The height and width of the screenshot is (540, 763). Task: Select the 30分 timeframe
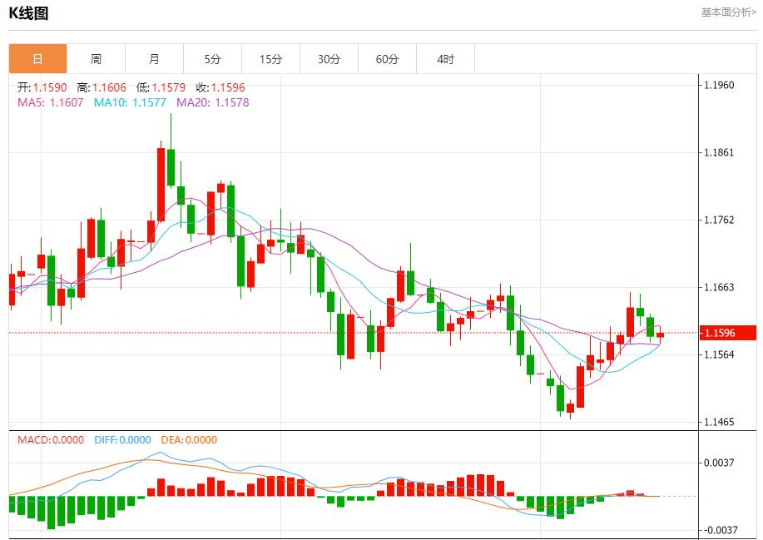329,59
